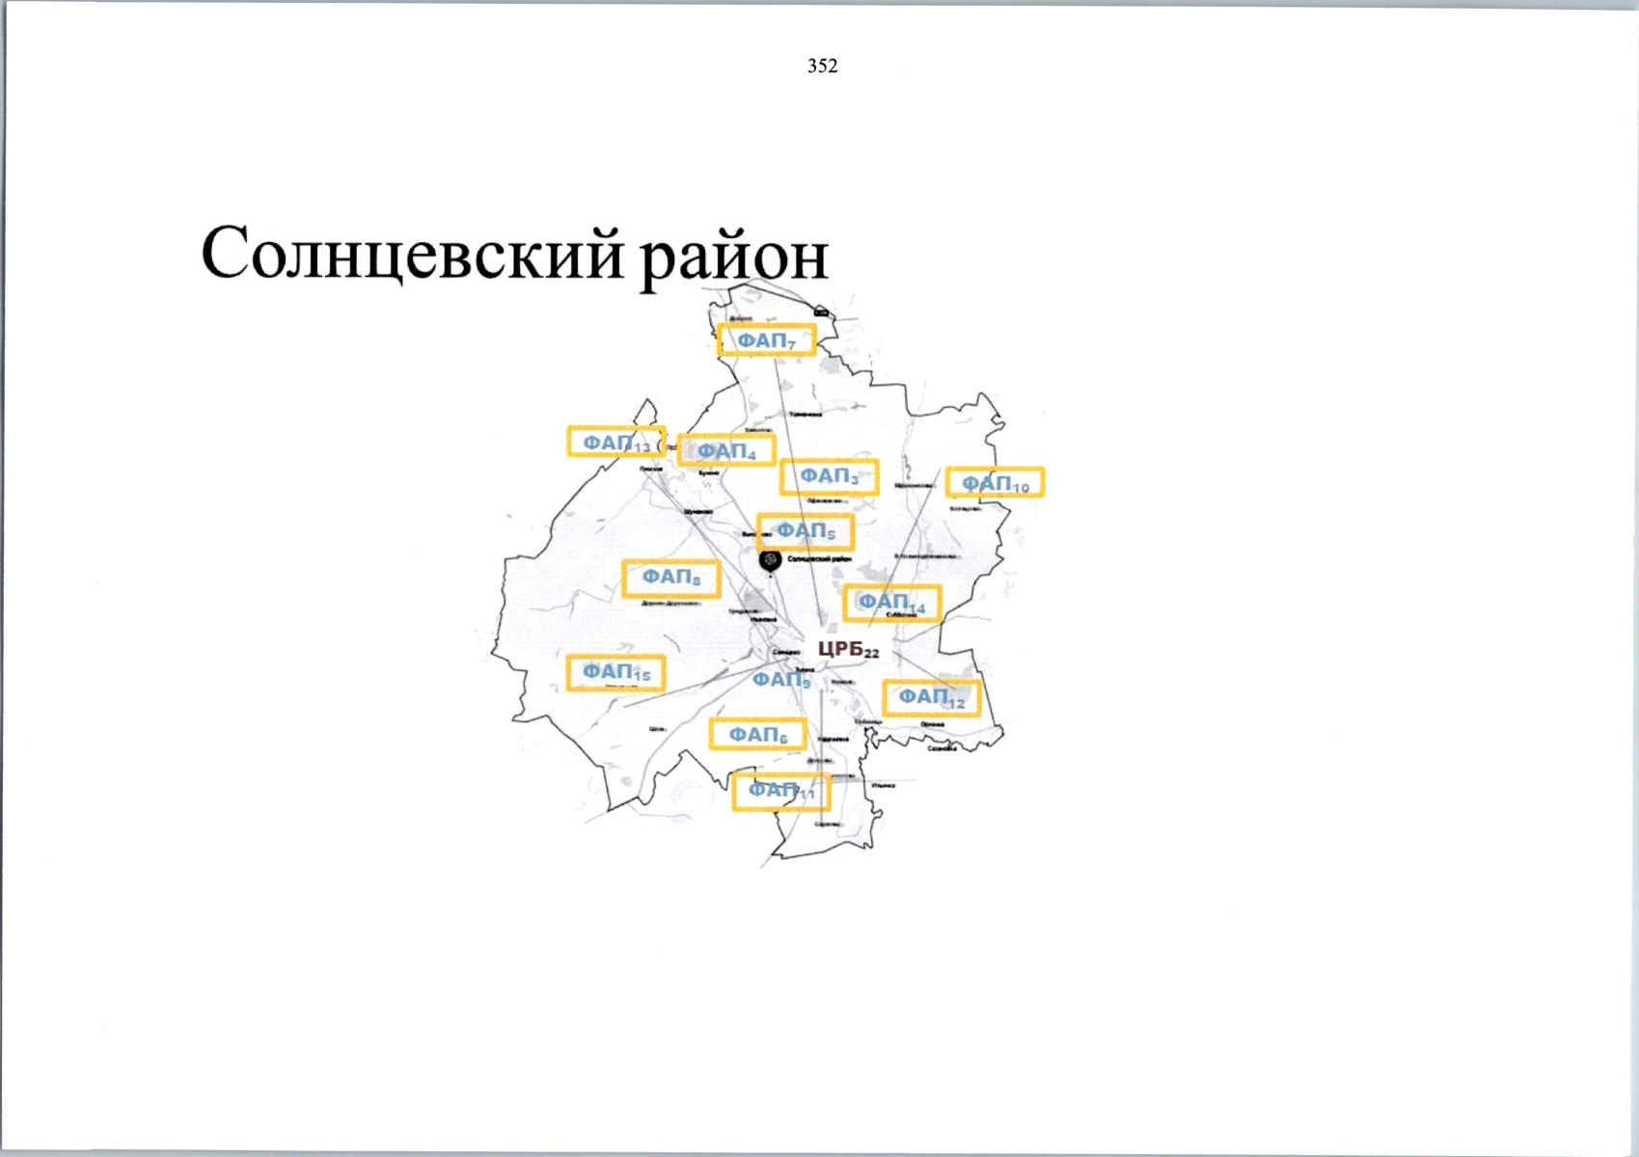Click the ФАП14 label box
The width and height of the screenshot is (1639, 1157).
point(891,603)
